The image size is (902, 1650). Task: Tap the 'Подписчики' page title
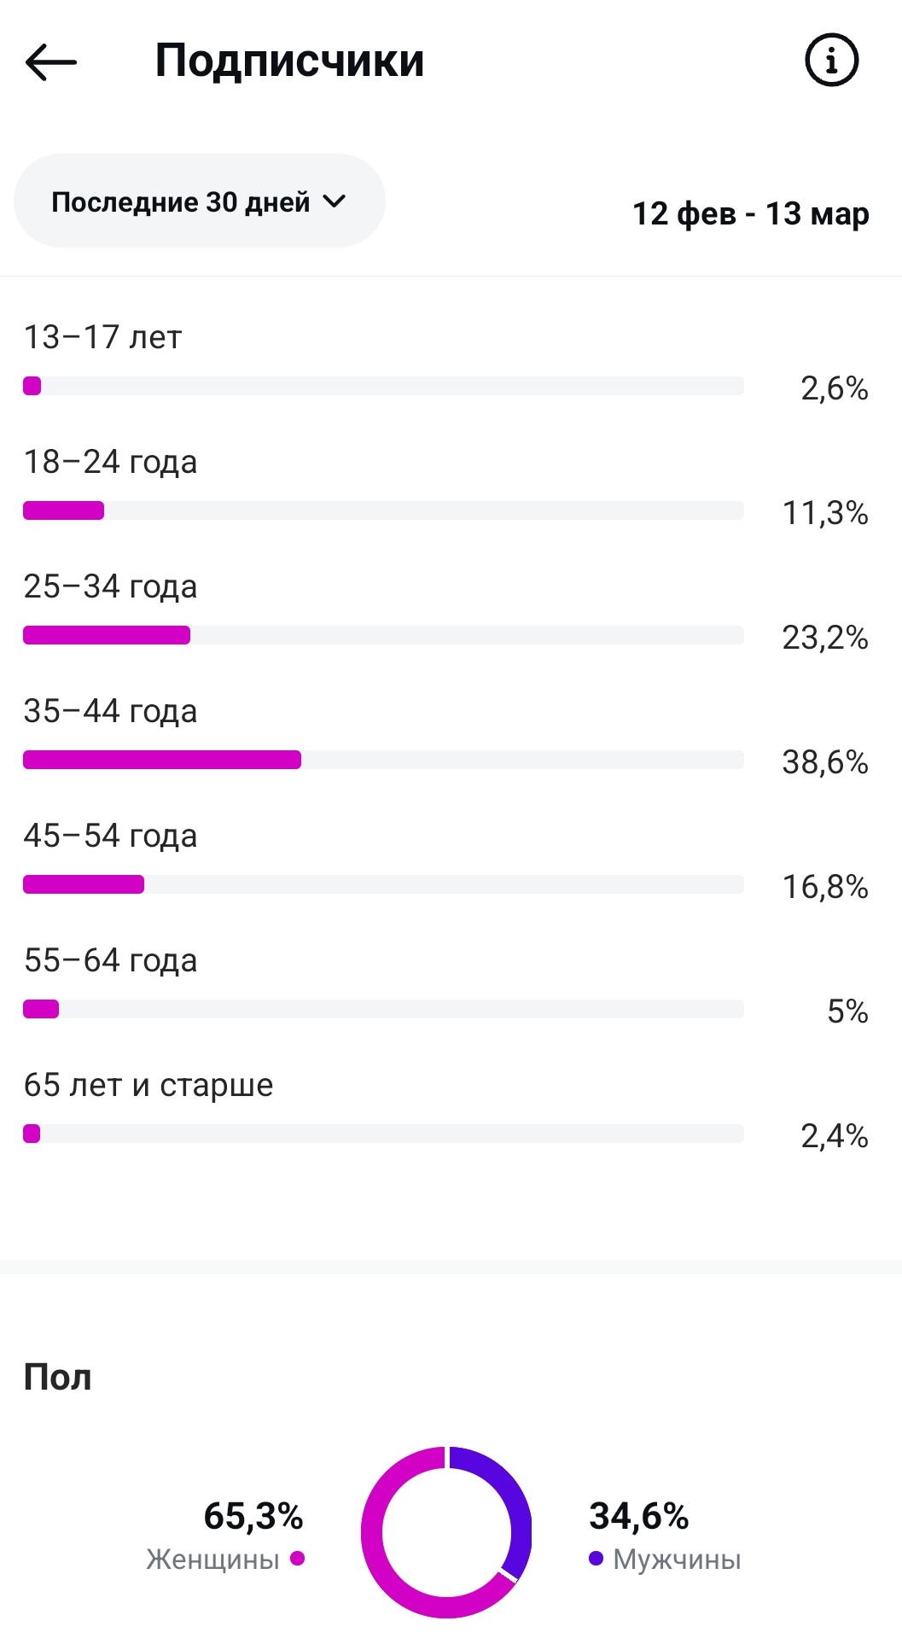pos(289,61)
